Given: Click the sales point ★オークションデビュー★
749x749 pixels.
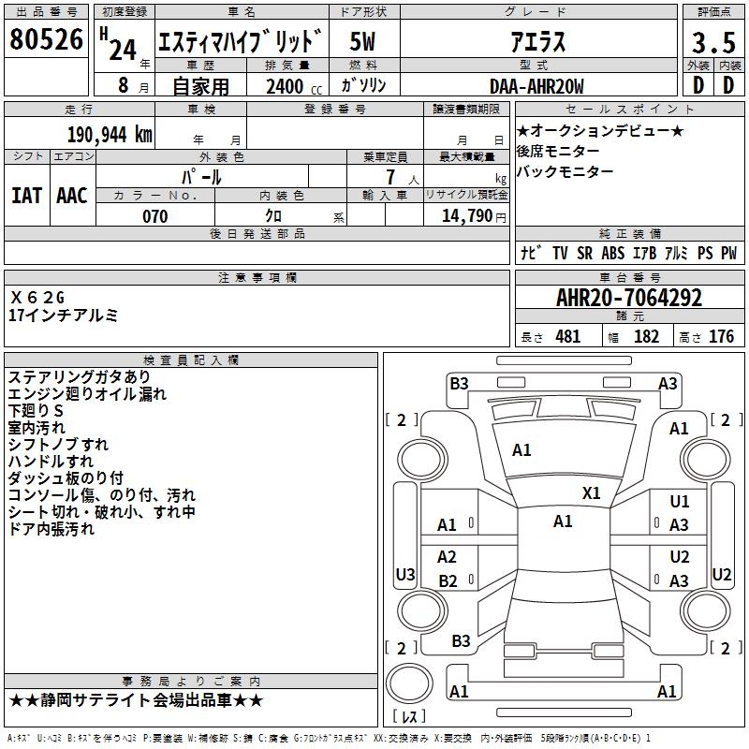Looking at the screenshot, I should (x=600, y=130).
